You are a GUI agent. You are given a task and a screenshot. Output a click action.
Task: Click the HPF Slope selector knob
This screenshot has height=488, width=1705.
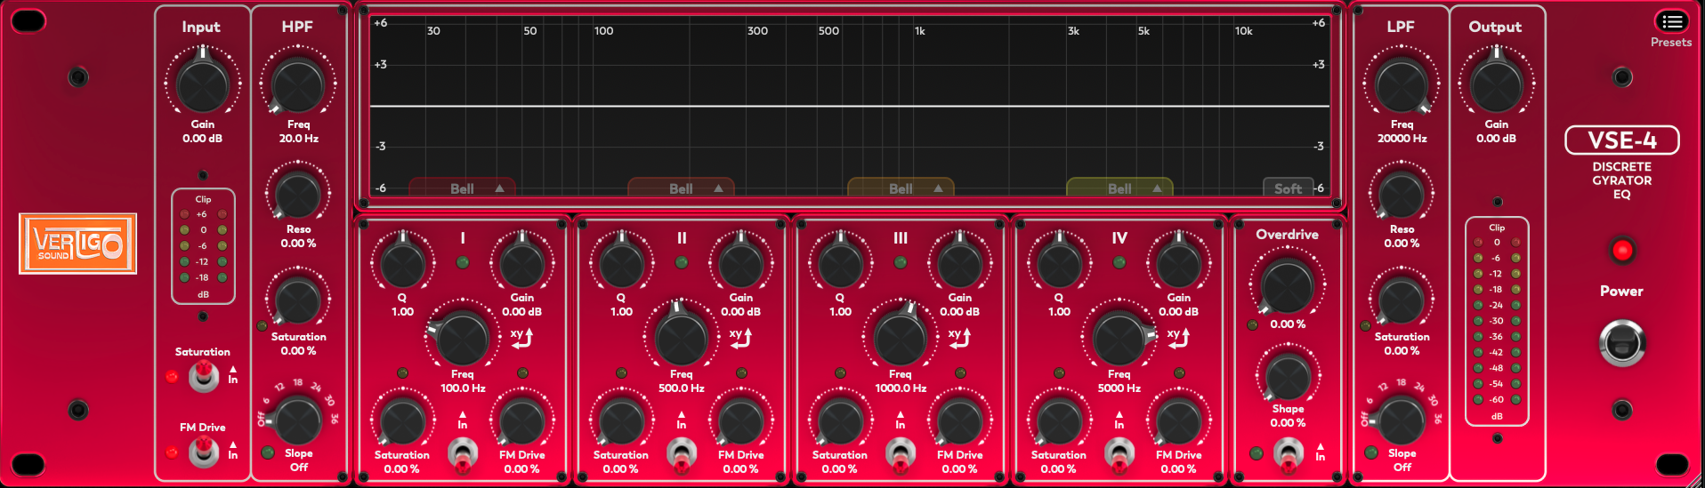coord(298,420)
